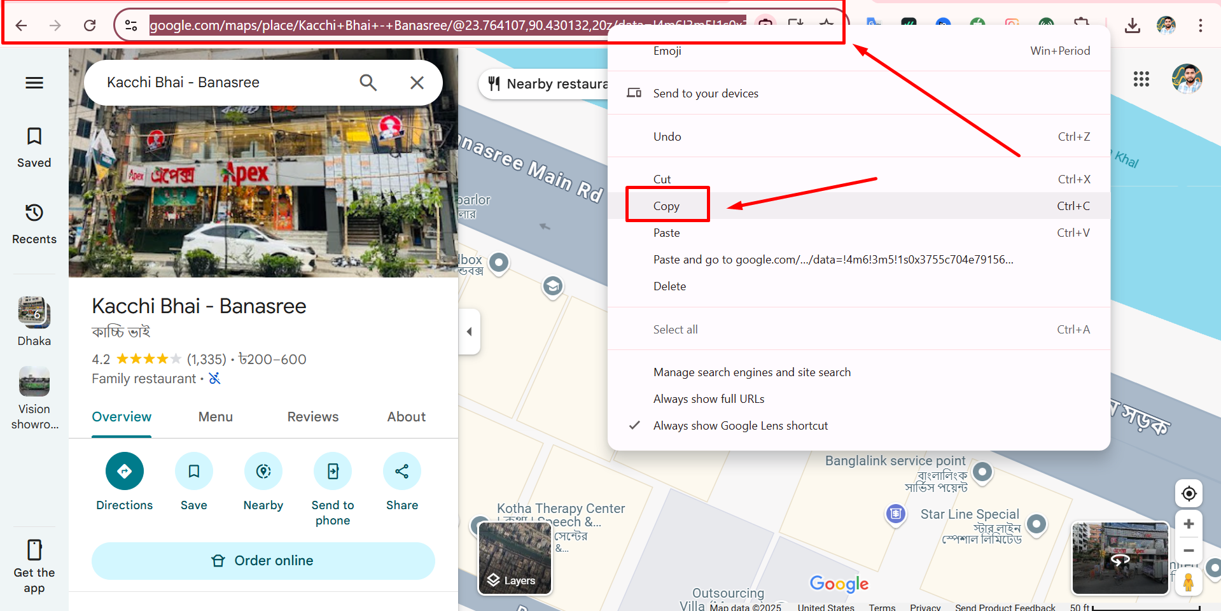Open the Google account avatar on the map
Image resolution: width=1221 pixels, height=611 pixels.
1187,79
